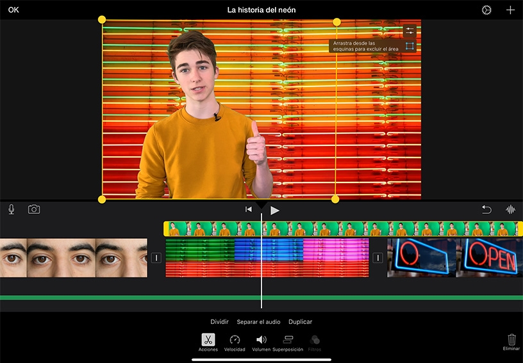Viewport: 523px width, 363px height.
Task: Open transition between eyes and neon clips
Action: [x=156, y=258]
